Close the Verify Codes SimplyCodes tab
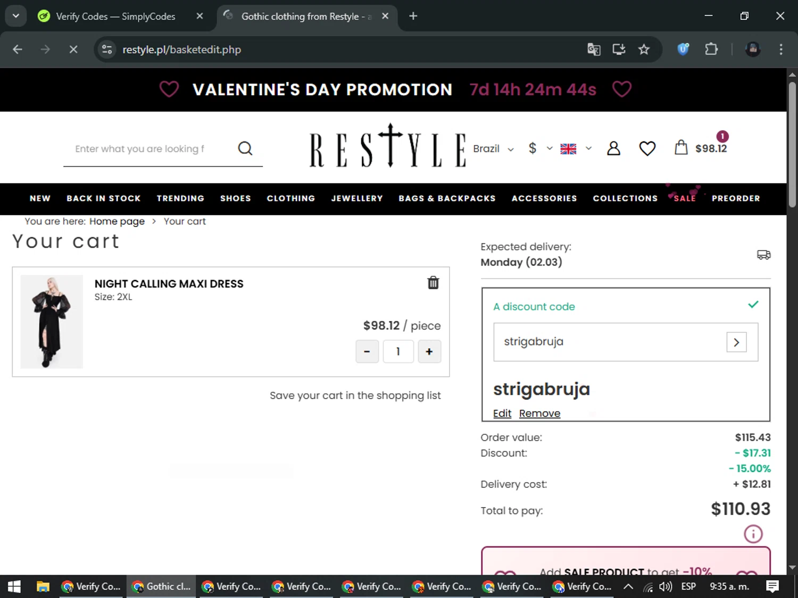This screenshot has width=798, height=598. click(199, 16)
